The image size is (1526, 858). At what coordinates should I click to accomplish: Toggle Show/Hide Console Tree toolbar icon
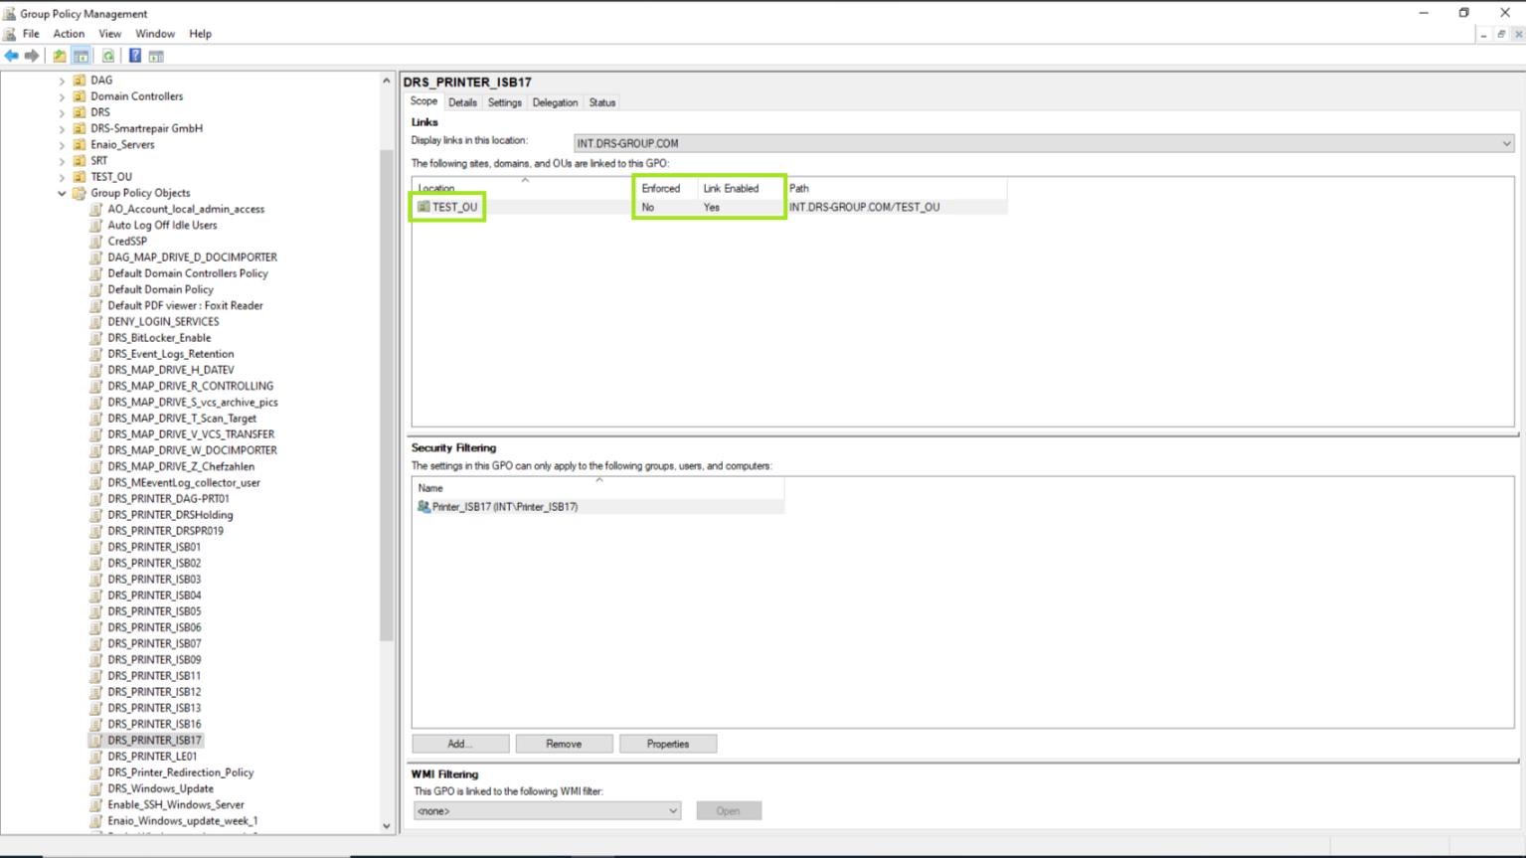click(x=82, y=56)
